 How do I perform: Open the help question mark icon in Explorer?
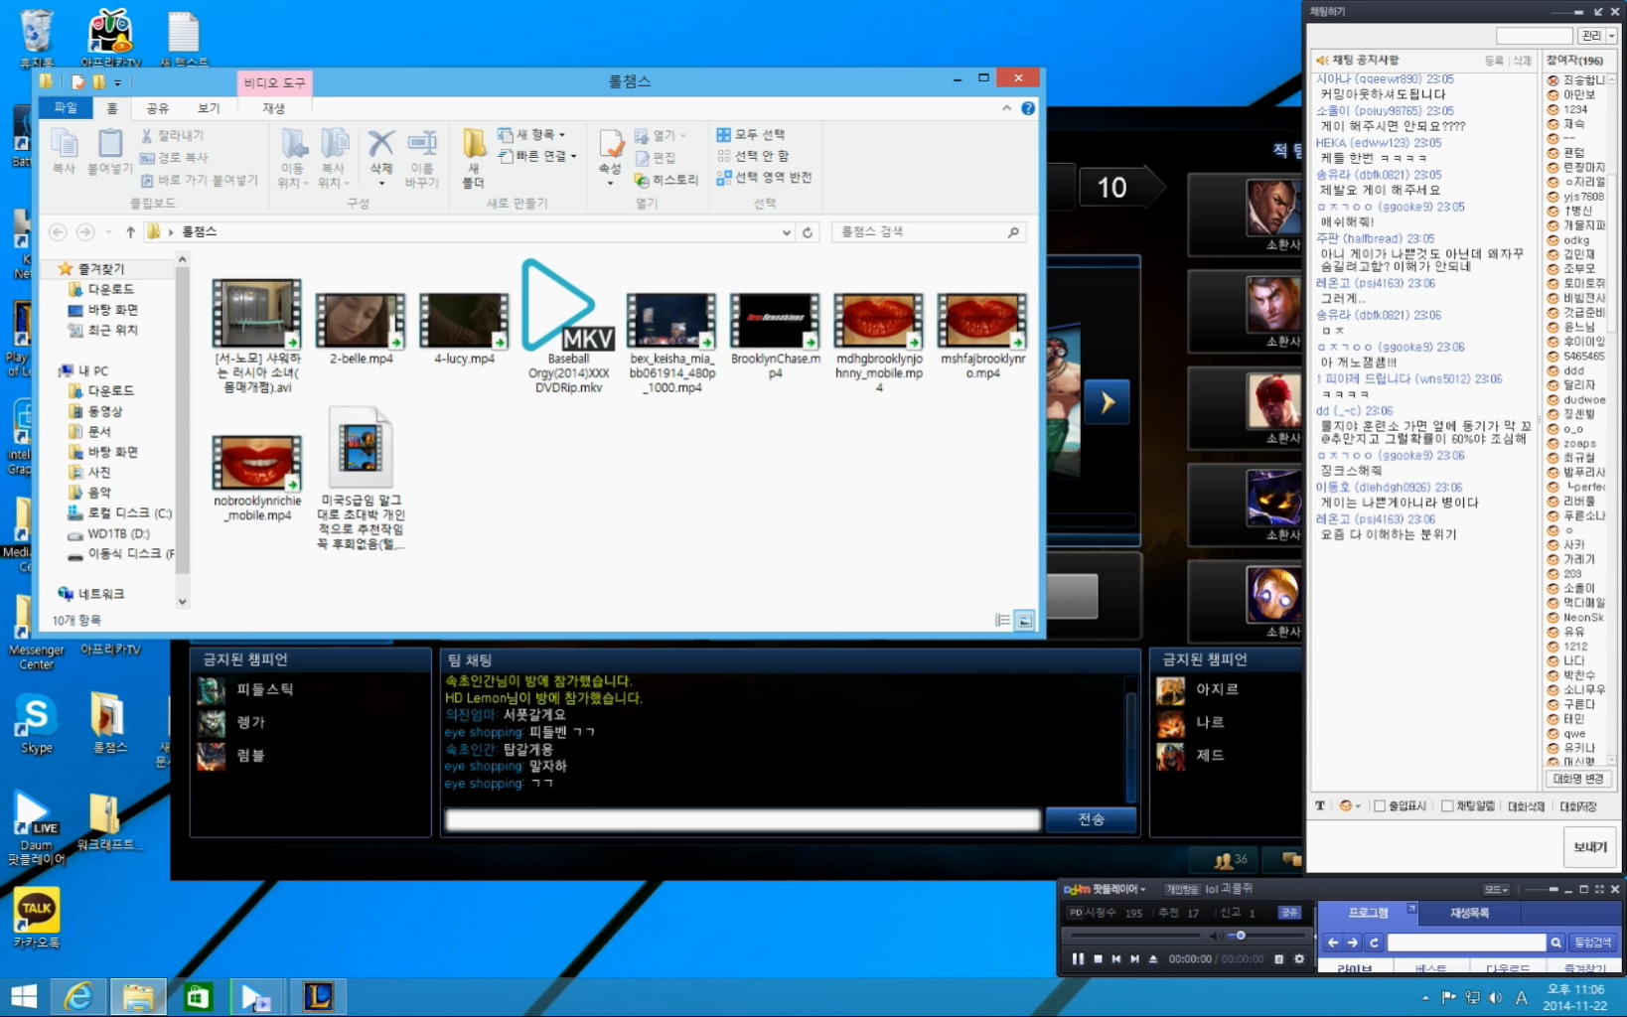click(1028, 108)
